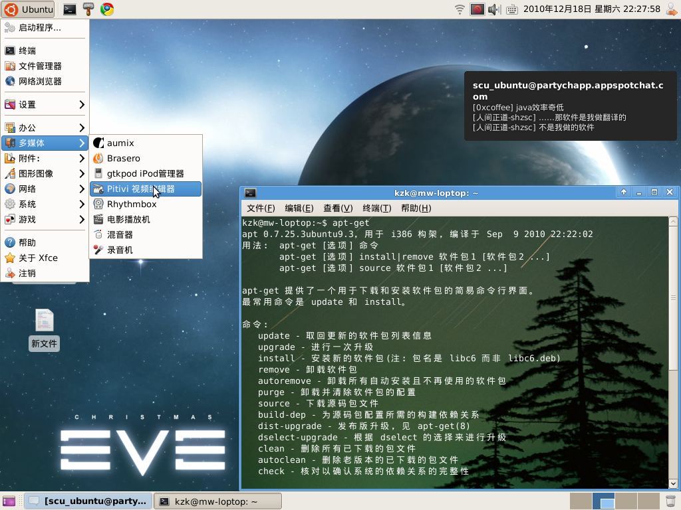This screenshot has width=681, height=510.
Task: Switch to [scu_ubuntu@party... taskbar window
Action: tap(88, 501)
